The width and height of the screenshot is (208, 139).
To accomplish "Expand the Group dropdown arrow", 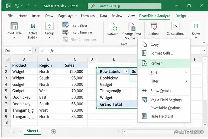I will pos(49,38).
